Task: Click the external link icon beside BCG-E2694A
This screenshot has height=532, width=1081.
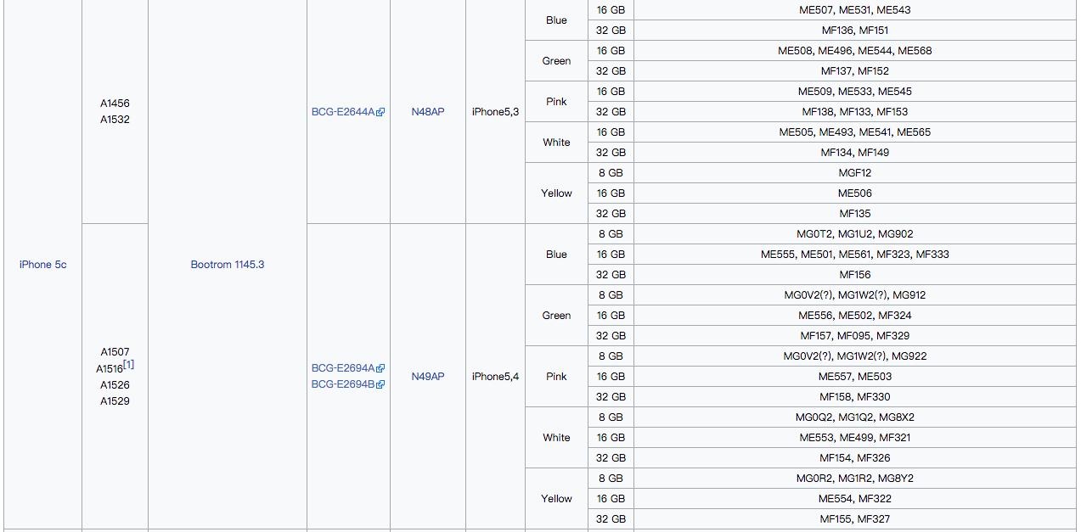Action: (x=380, y=368)
